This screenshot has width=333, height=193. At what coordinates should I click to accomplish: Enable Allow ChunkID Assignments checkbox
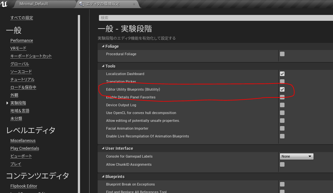click(x=282, y=164)
